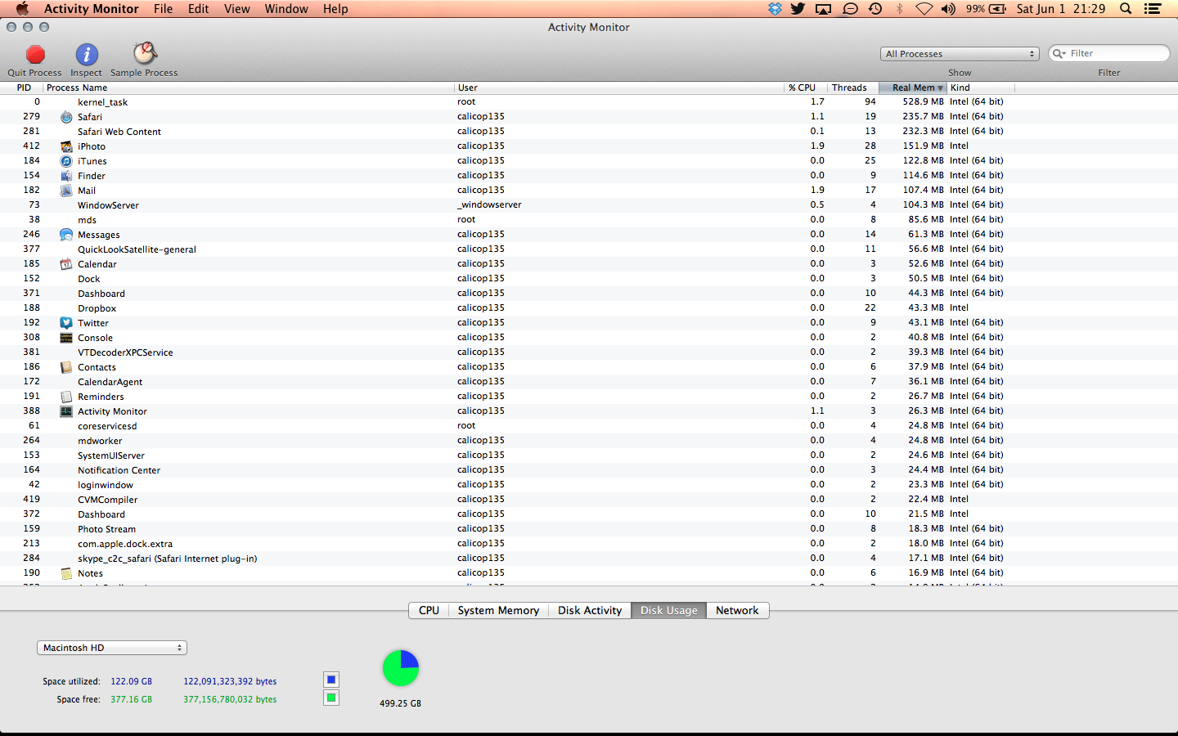This screenshot has width=1178, height=736.
Task: Sort by PID column header
Action: pyautogui.click(x=21, y=88)
